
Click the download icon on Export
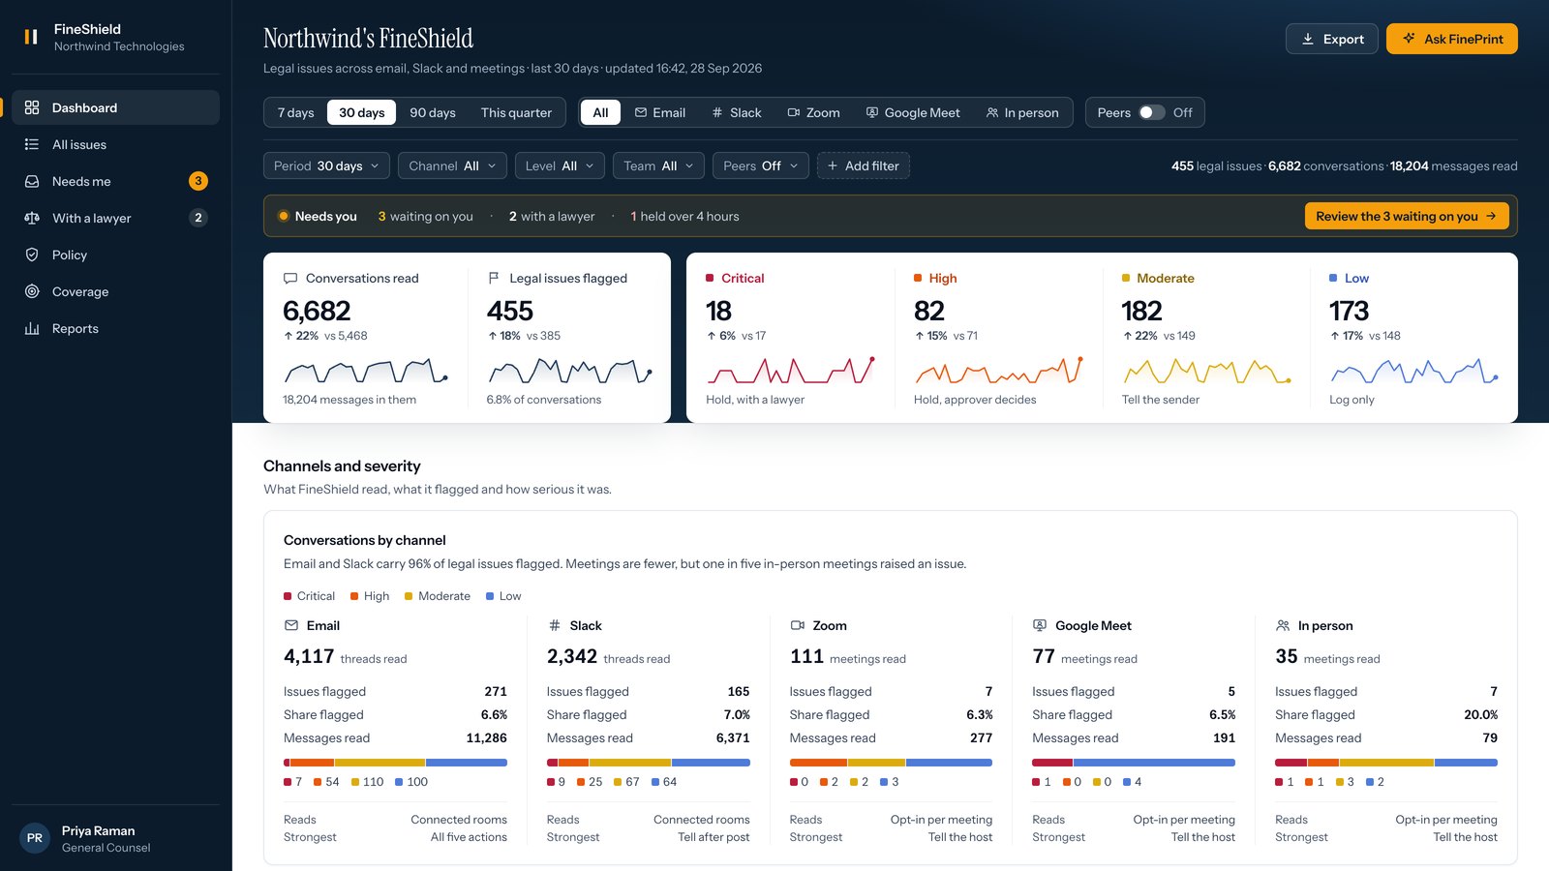(1308, 39)
